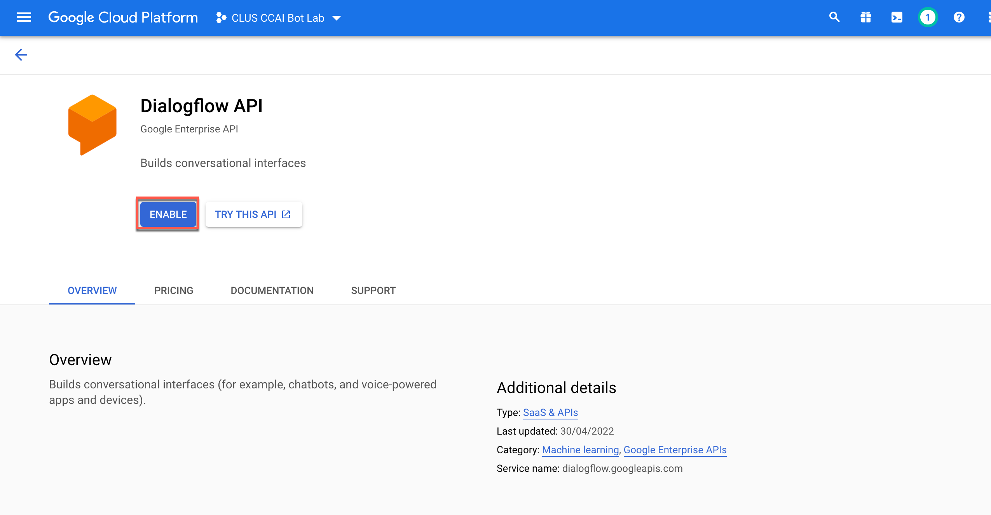Image resolution: width=991 pixels, height=515 pixels.
Task: Click the project selector hexagon icon
Action: click(221, 18)
